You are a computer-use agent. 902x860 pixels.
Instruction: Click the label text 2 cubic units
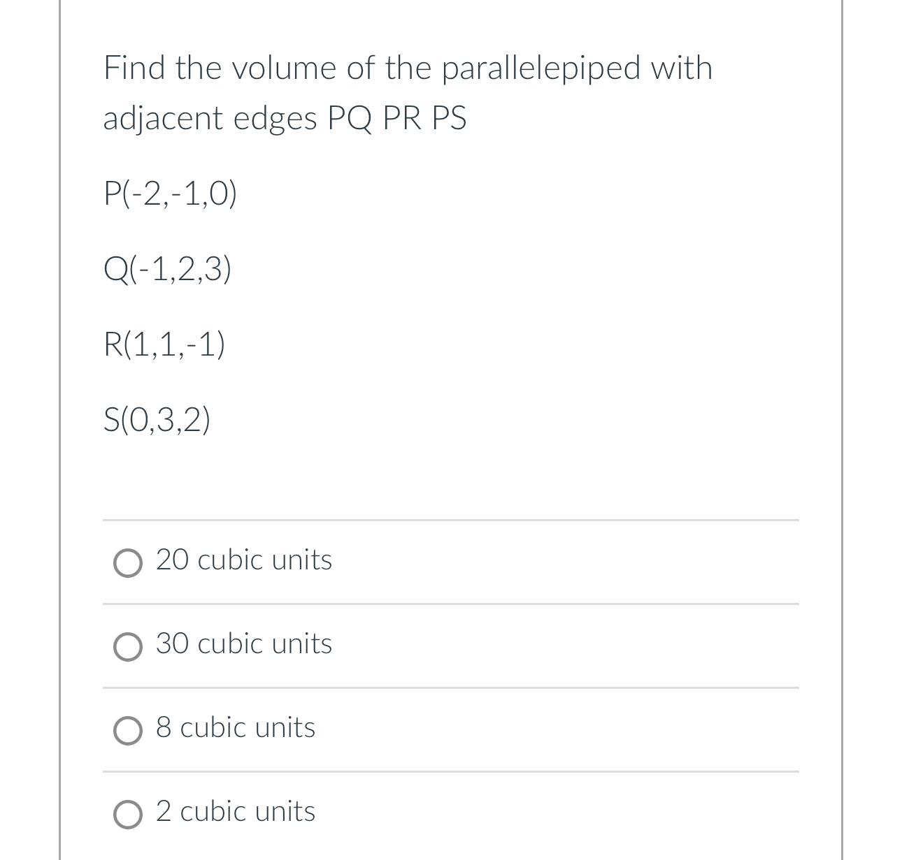(235, 812)
